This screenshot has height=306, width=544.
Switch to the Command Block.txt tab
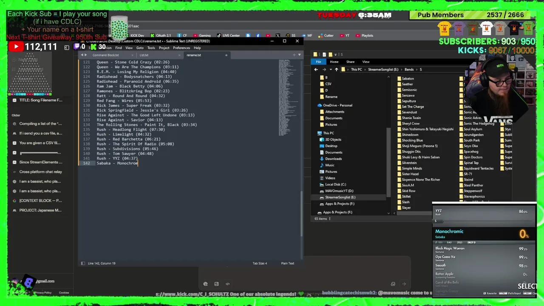[106, 55]
